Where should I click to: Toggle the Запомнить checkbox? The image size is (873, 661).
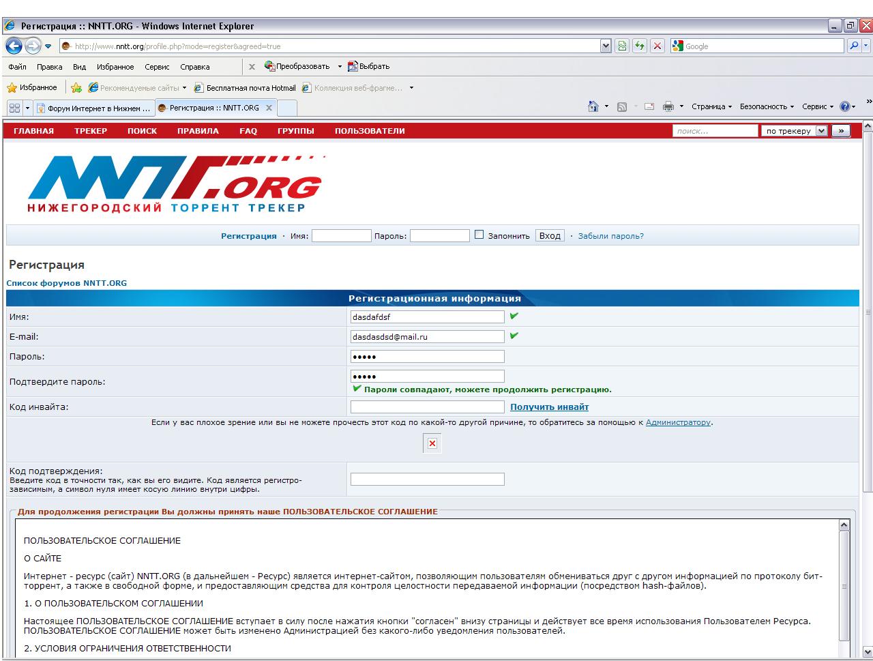pos(479,235)
